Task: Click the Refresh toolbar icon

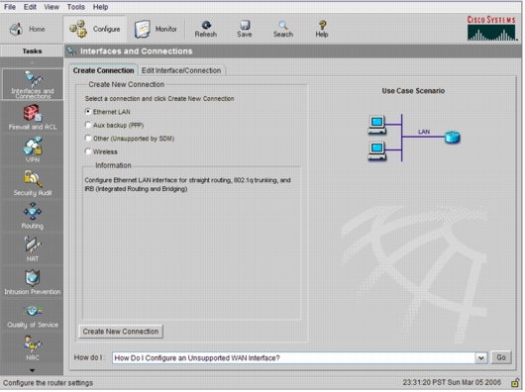Action: tap(206, 29)
